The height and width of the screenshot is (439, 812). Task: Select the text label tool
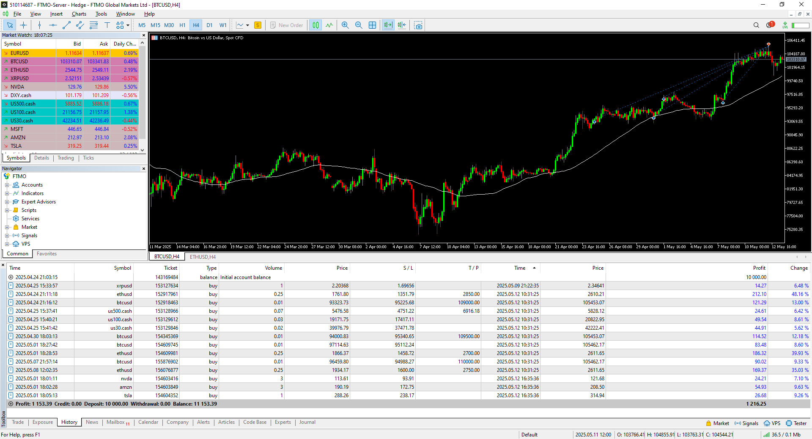[107, 25]
